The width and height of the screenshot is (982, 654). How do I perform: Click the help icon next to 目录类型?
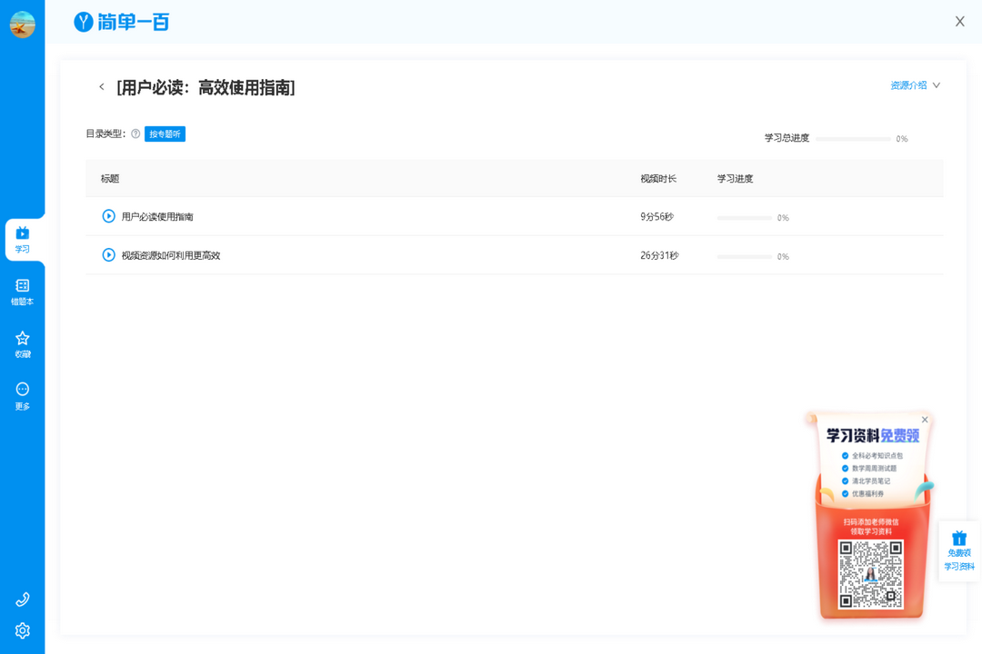[135, 134]
